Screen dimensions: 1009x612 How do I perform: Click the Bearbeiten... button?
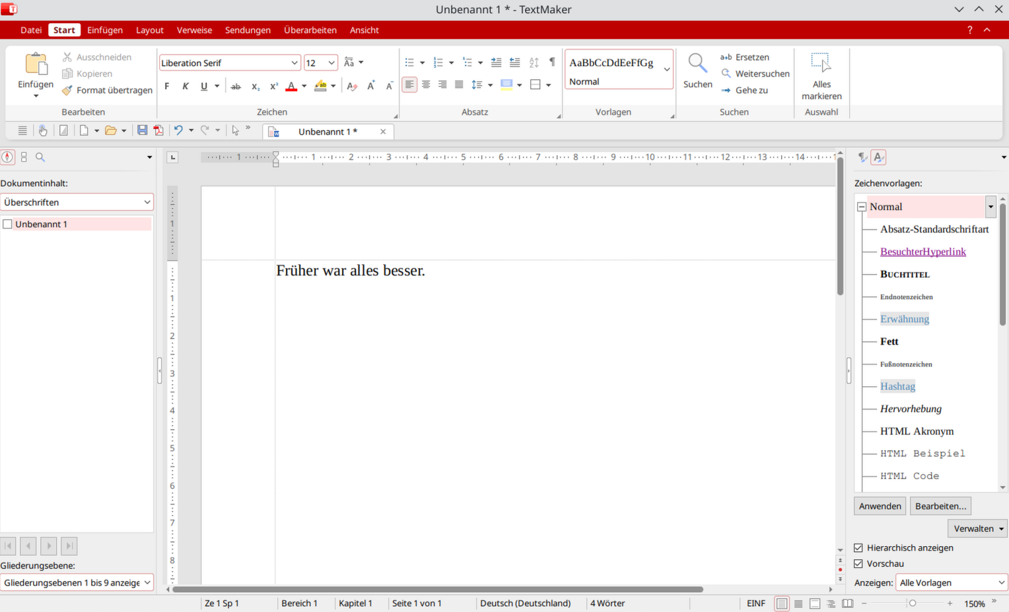[x=941, y=506]
